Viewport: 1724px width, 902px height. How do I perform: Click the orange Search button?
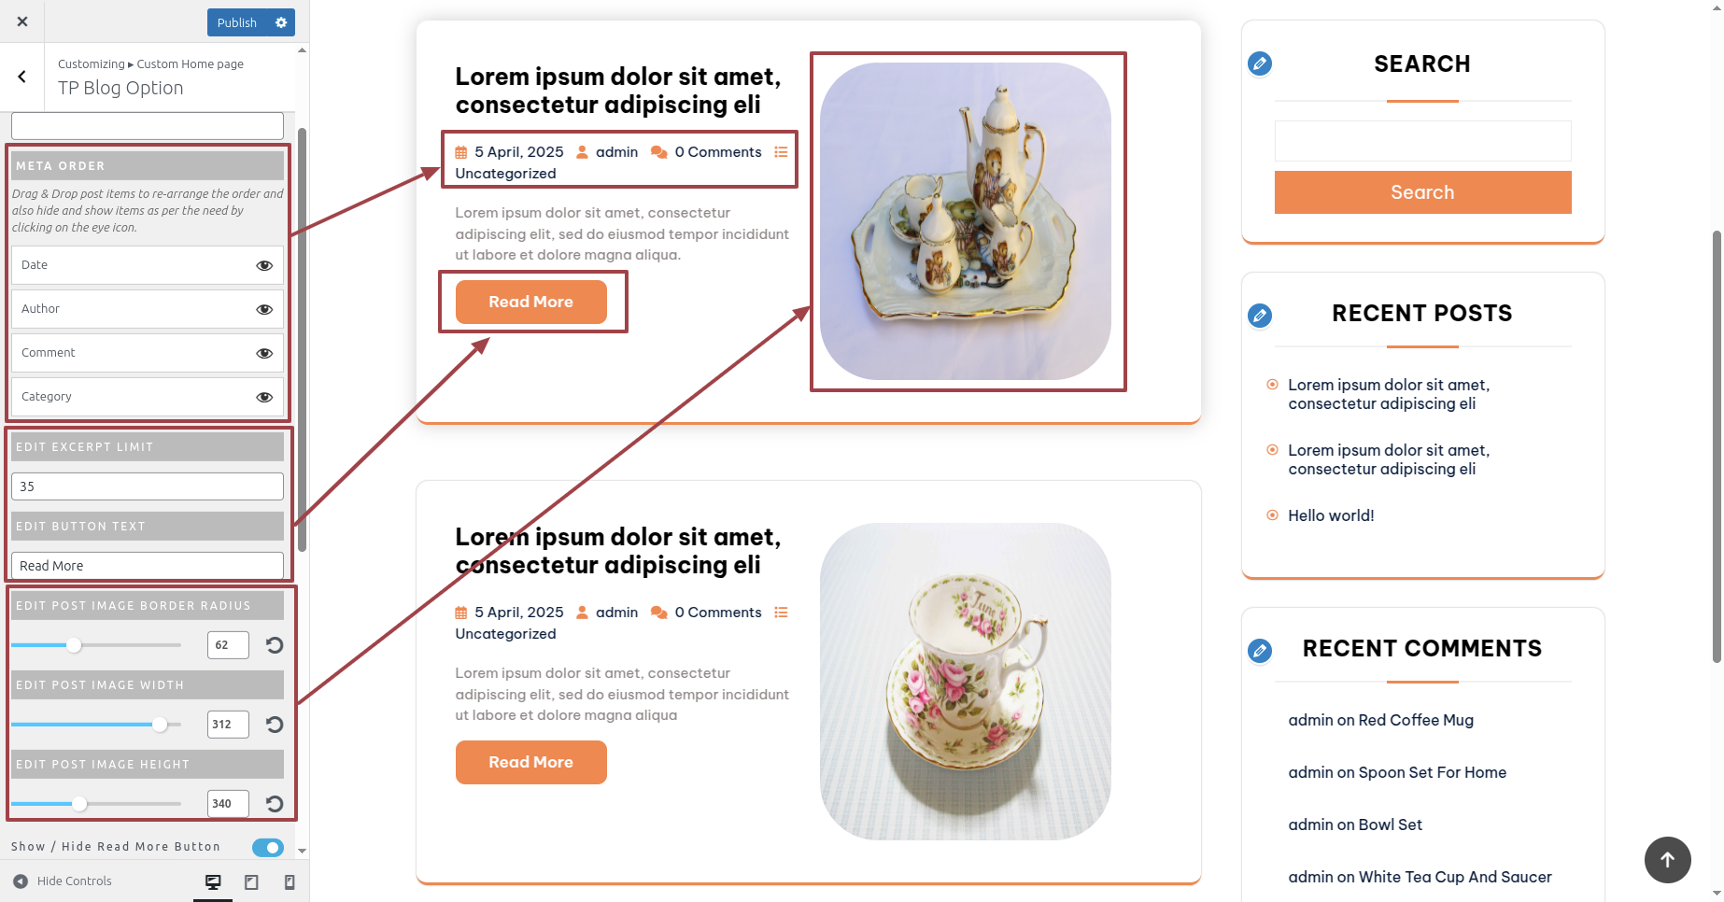tap(1422, 192)
